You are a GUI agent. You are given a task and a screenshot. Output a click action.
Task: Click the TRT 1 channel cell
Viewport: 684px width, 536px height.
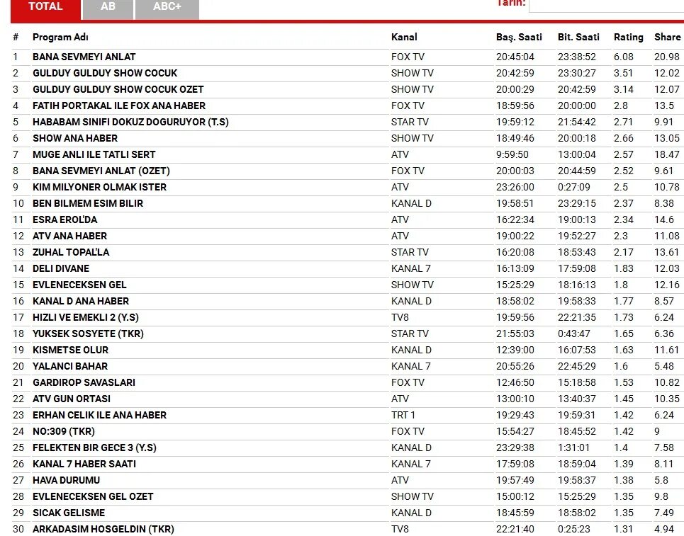tap(403, 416)
